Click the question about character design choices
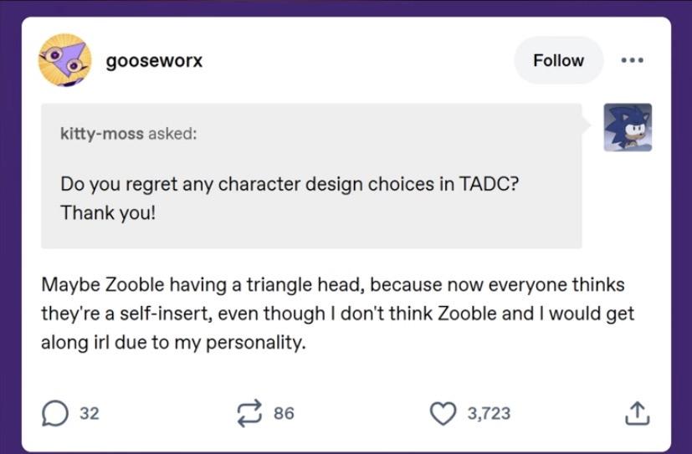Viewport: 692px width, 454px height. [x=290, y=184]
